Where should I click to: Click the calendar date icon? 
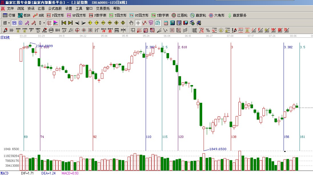click(x=166, y=23)
